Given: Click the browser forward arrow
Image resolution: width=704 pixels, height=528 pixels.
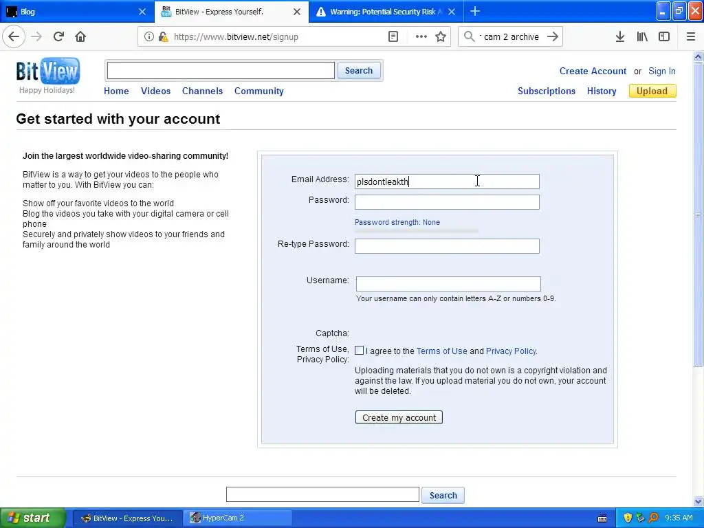Looking at the screenshot, I should click(36, 37).
